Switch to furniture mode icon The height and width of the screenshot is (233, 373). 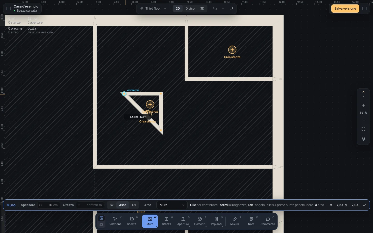pos(102,225)
